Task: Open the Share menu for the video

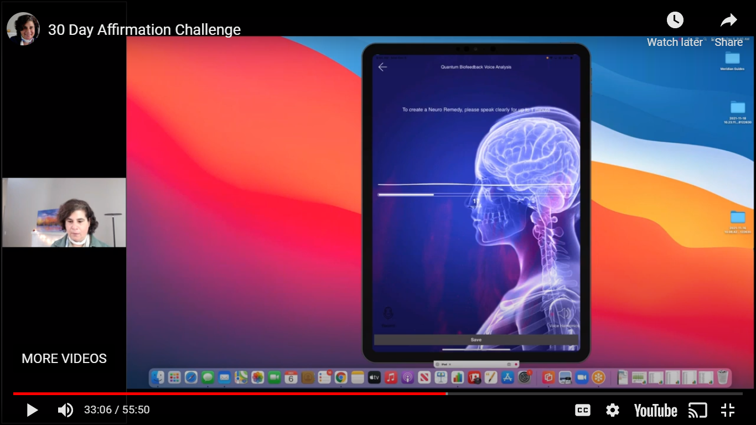Action: (x=728, y=19)
